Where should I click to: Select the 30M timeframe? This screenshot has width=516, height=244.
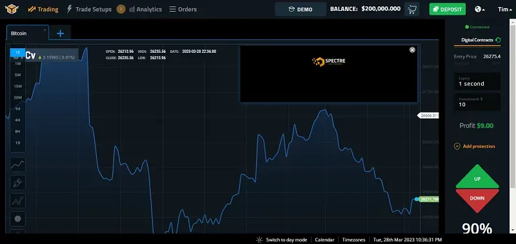(18, 97)
